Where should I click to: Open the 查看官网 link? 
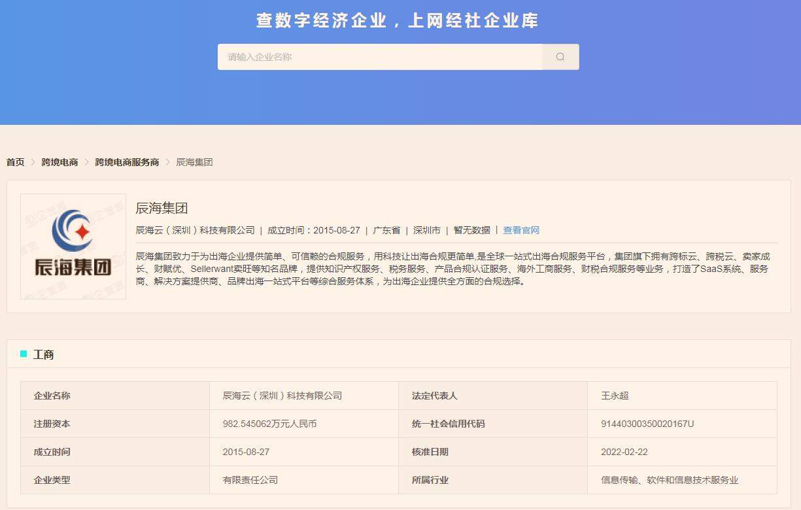coord(521,230)
